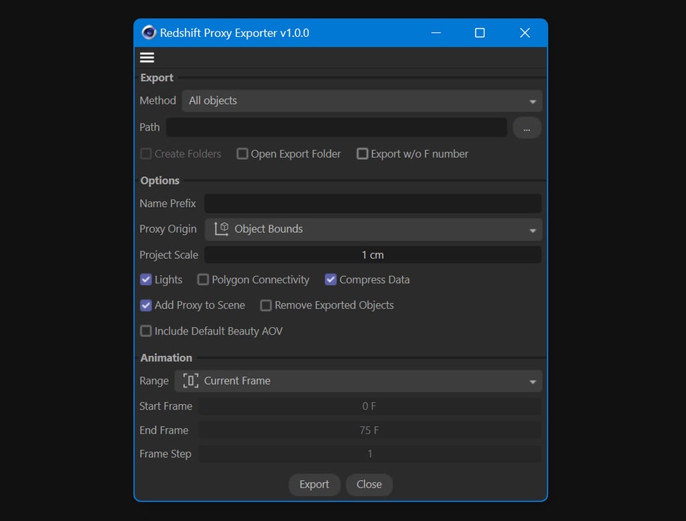This screenshot has height=521, width=686.
Task: Toggle the disabled Create Folders checkbox
Action: click(145, 154)
